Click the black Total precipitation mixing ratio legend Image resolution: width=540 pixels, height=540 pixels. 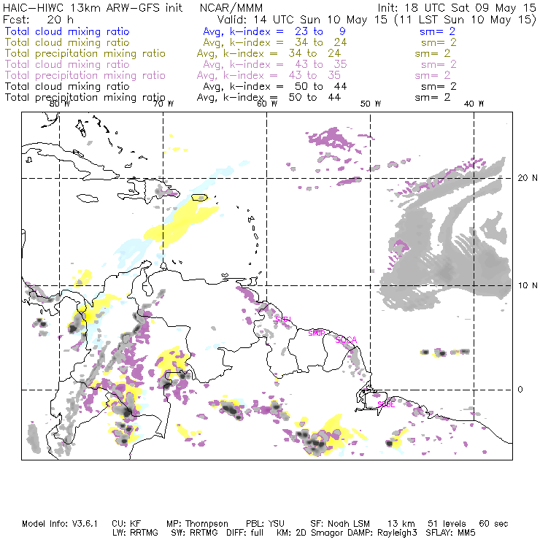click(85, 98)
